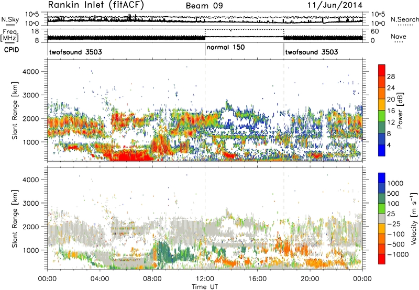Click the '-1000' tick on the velocity colorbar

pos(398,254)
